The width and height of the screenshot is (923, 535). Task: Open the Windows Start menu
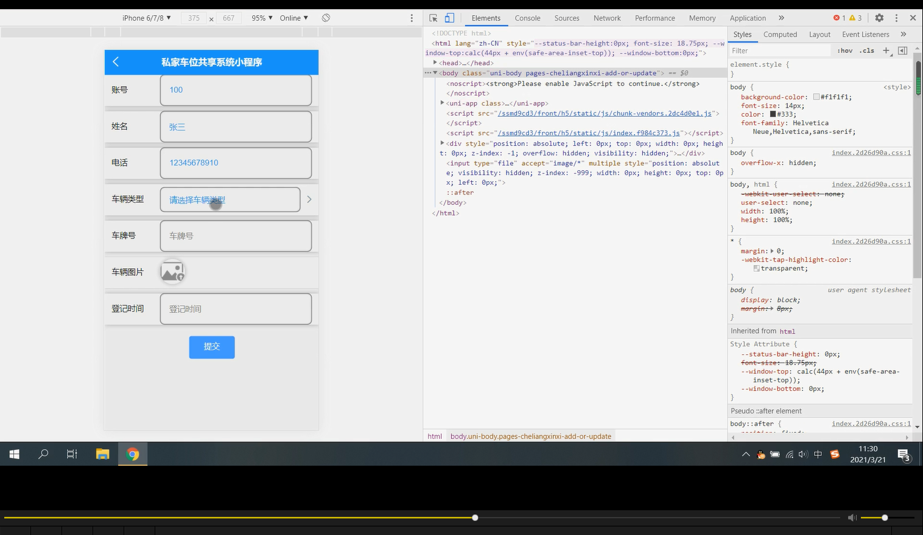(15, 454)
